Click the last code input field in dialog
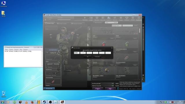185x104 pixels. 108,53
